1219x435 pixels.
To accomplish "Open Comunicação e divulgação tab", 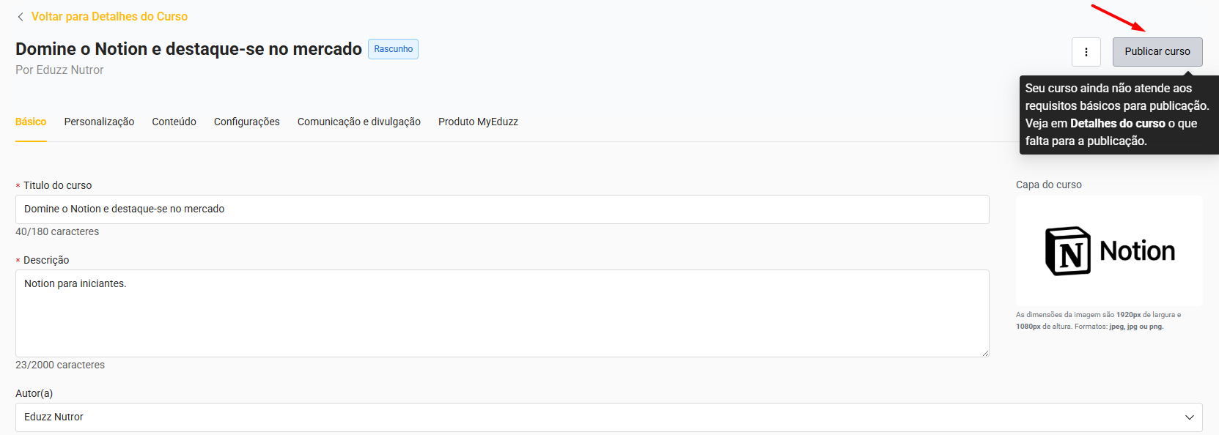I will pos(358,122).
